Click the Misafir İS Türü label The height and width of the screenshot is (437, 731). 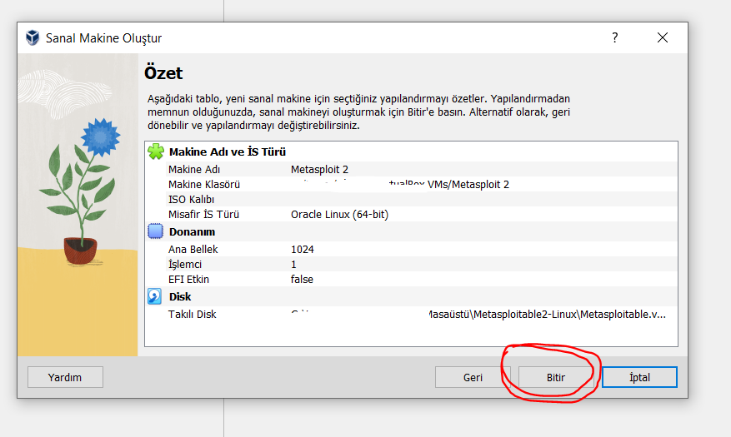tap(203, 215)
